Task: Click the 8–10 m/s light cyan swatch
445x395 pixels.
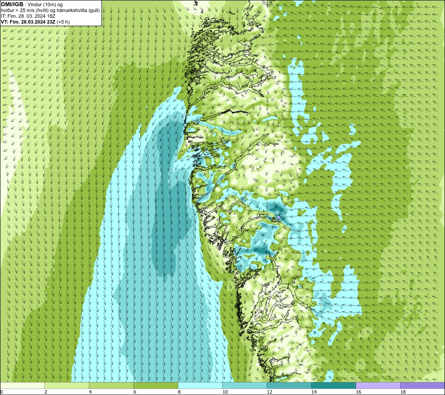Action: [200, 385]
